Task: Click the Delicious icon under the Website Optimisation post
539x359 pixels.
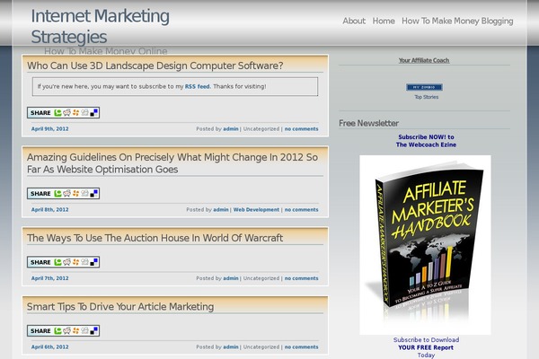Action: 93,194
